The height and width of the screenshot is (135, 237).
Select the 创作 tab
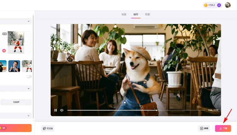[136, 14]
